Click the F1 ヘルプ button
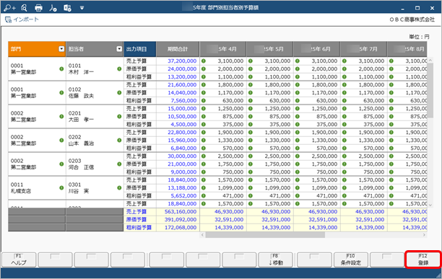This screenshot has height=279, width=442. tap(19, 260)
